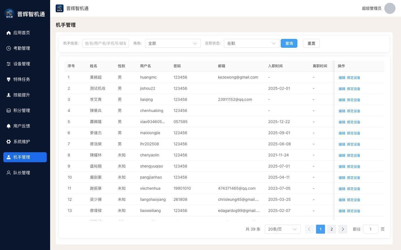Select page 1 in pagination
This screenshot has width=401, height=250.
click(321, 229)
